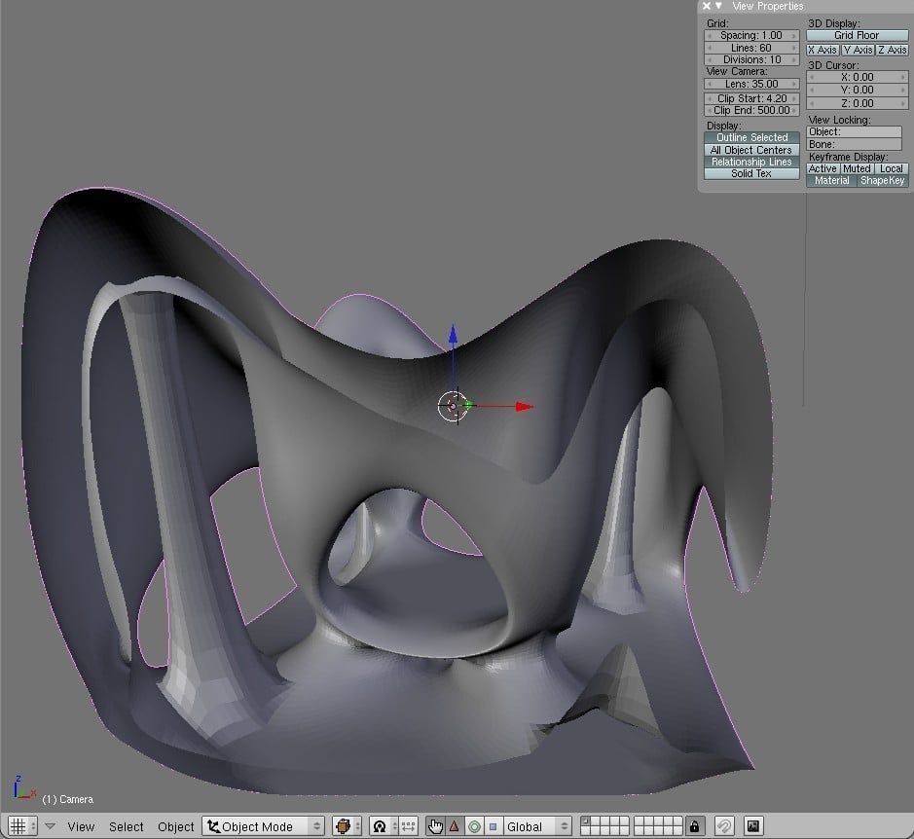
Task: Open the Select menu
Action: (126, 826)
